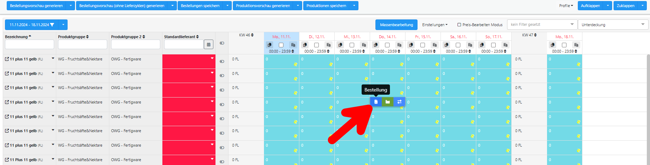This screenshot has height=165, width=650.
Task: Click the paste icon under Mo., 18.11.
Action: (576, 45)
